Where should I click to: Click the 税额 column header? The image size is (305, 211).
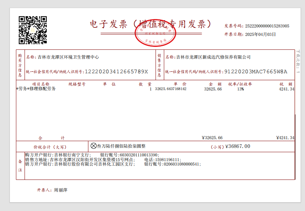[286, 84]
